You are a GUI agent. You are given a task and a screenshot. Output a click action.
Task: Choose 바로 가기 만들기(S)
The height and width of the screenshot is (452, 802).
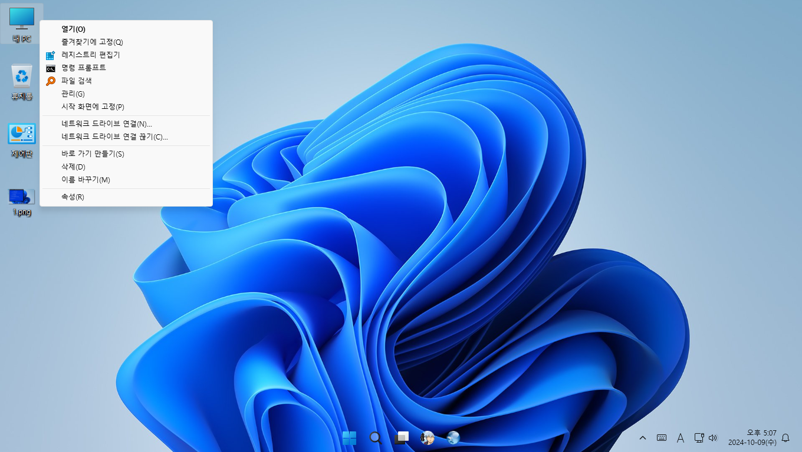point(126,154)
